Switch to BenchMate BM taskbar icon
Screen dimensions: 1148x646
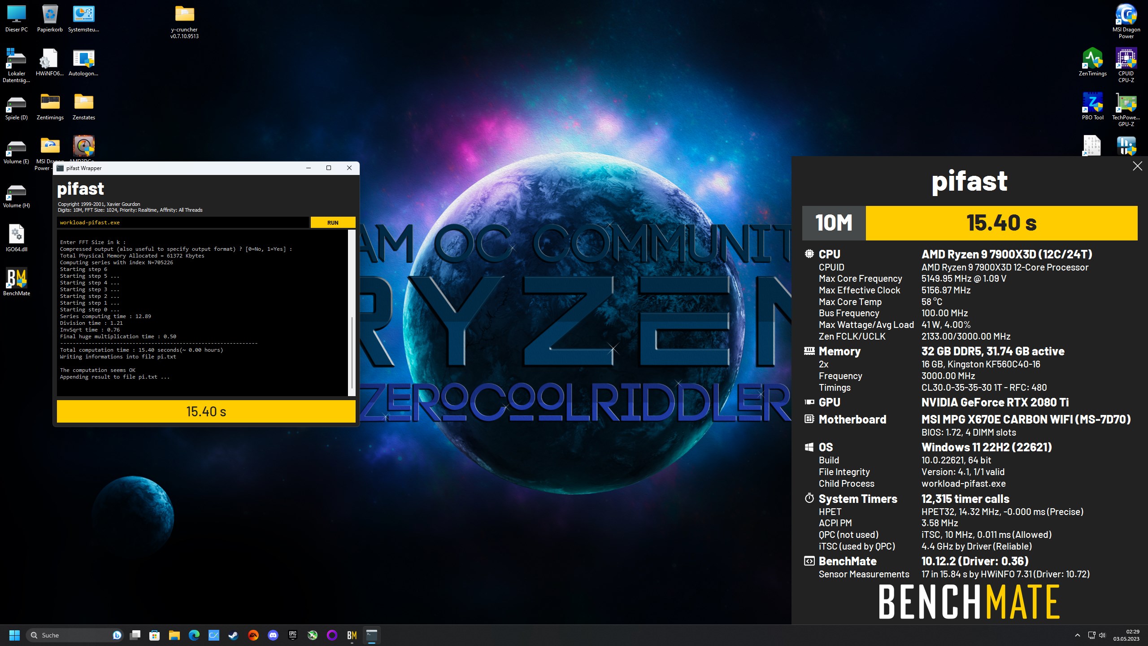click(x=352, y=635)
